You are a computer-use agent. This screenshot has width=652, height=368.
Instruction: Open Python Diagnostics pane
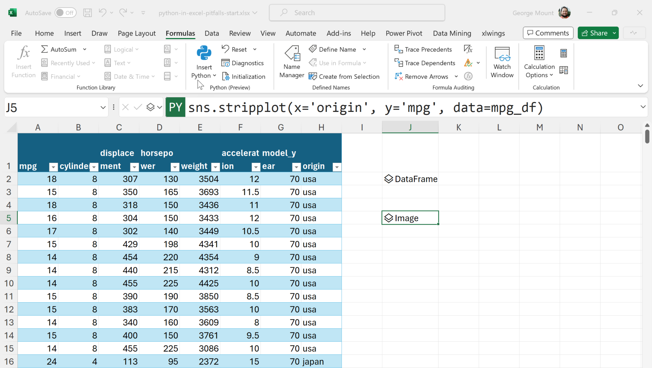pyautogui.click(x=243, y=63)
